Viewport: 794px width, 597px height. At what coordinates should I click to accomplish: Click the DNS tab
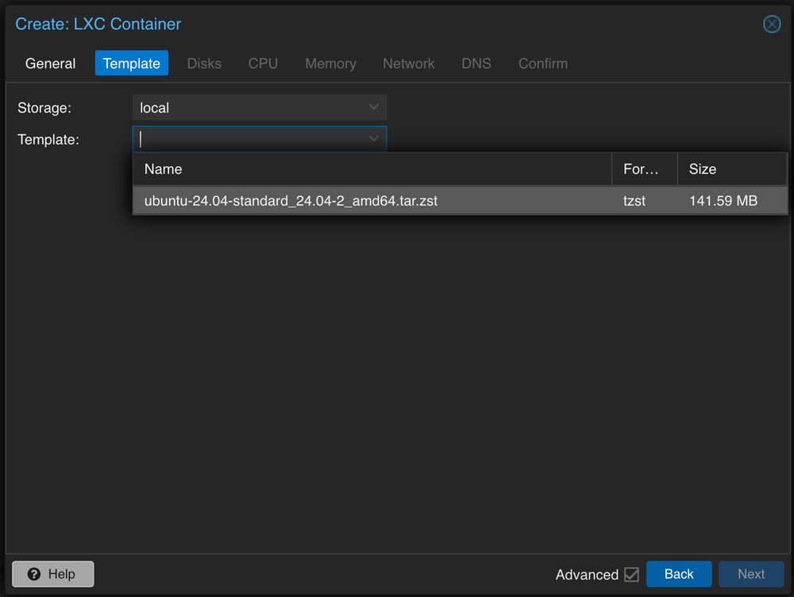[x=476, y=64]
